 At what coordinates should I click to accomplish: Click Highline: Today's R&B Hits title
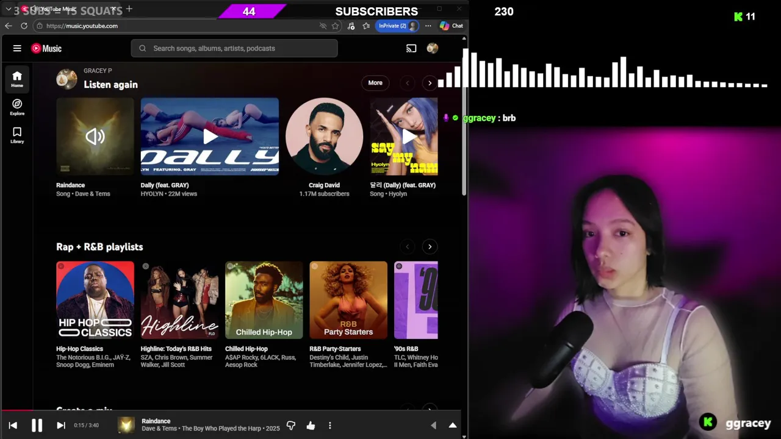tap(176, 349)
